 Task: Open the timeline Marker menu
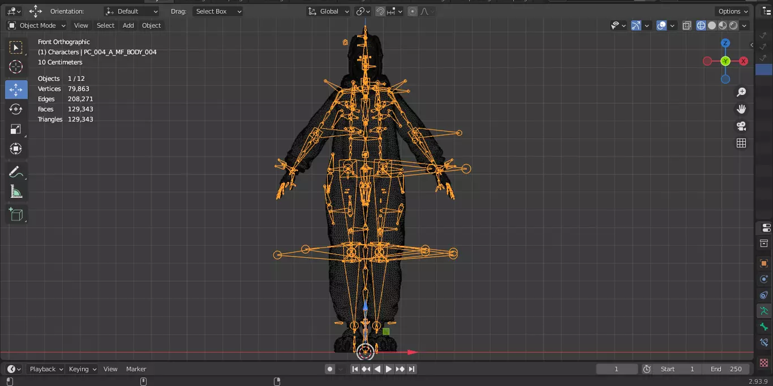pyautogui.click(x=136, y=369)
